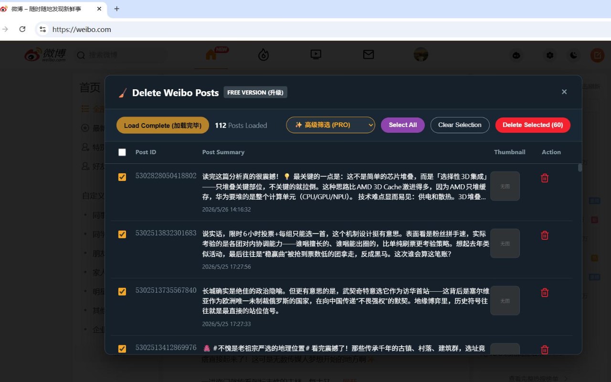Click the Load Complete (加载完毕) button
This screenshot has width=611, height=382.
click(x=163, y=125)
